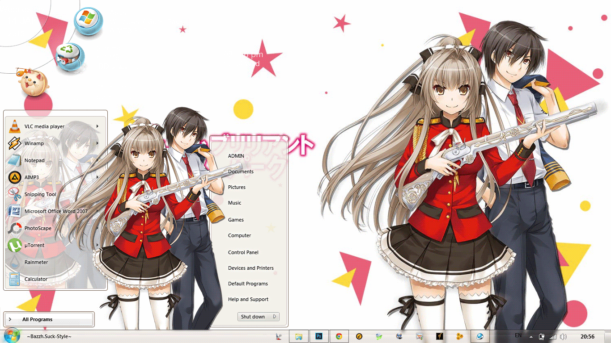611x343 pixels.
Task: Show hidden tray icons arrow
Action: [x=531, y=337]
